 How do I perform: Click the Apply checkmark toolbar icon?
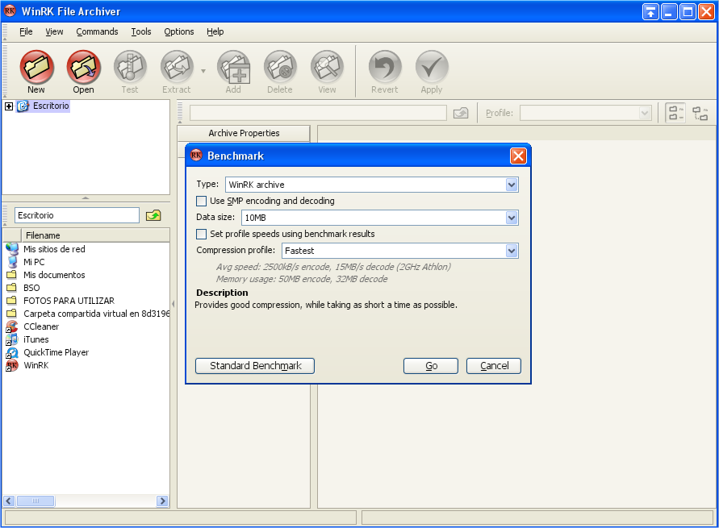(432, 68)
